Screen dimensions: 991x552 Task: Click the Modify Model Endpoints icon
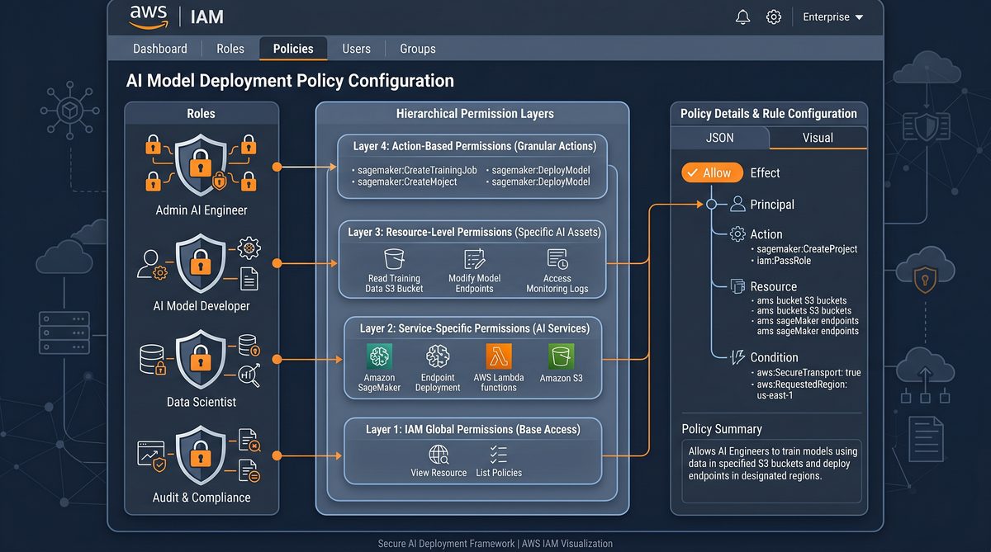pos(475,259)
